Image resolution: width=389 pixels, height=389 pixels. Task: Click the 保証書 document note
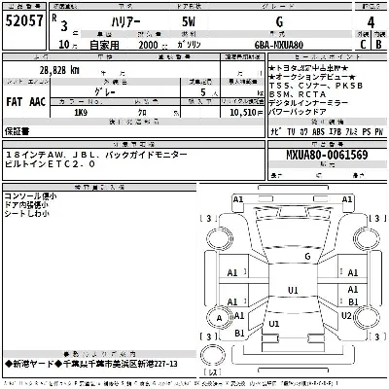tap(17, 131)
